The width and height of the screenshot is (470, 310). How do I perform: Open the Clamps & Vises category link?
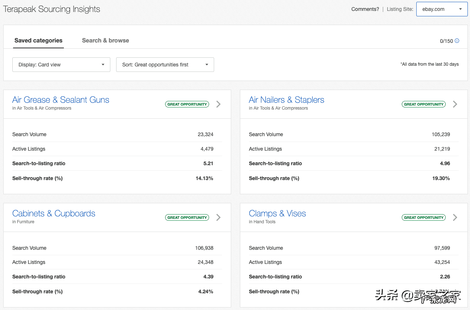tap(277, 213)
